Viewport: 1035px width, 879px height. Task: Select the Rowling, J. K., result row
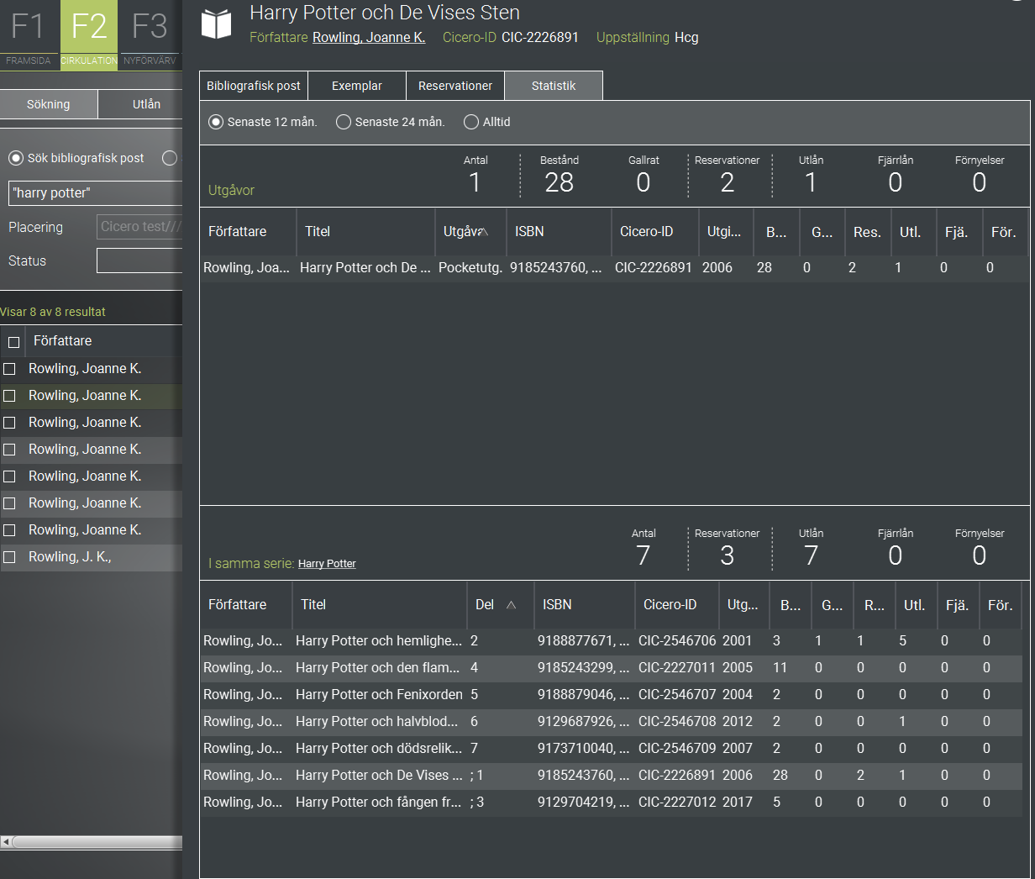(x=91, y=557)
